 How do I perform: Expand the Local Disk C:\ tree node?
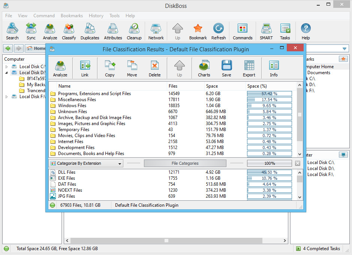pos(6,67)
